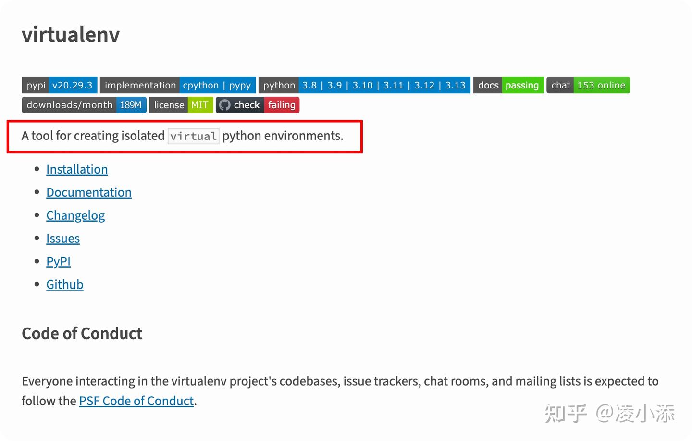The height and width of the screenshot is (441, 692).
Task: Click the virtualenv page title heading
Action: (71, 35)
